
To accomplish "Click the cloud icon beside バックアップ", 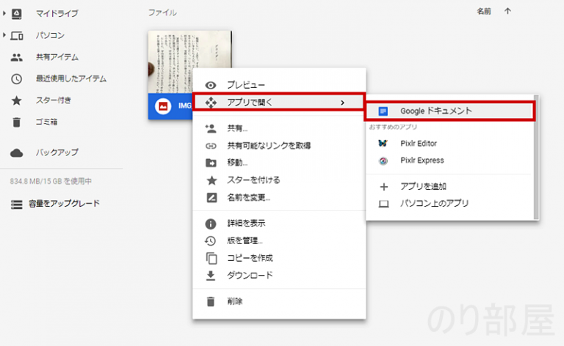I will coord(17,152).
